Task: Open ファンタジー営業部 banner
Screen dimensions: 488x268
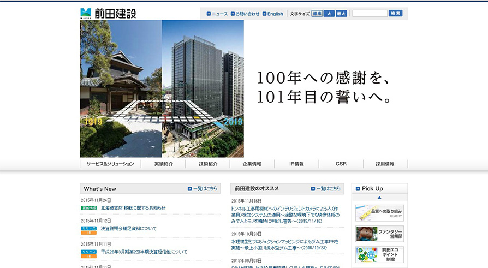Action: 380,234
